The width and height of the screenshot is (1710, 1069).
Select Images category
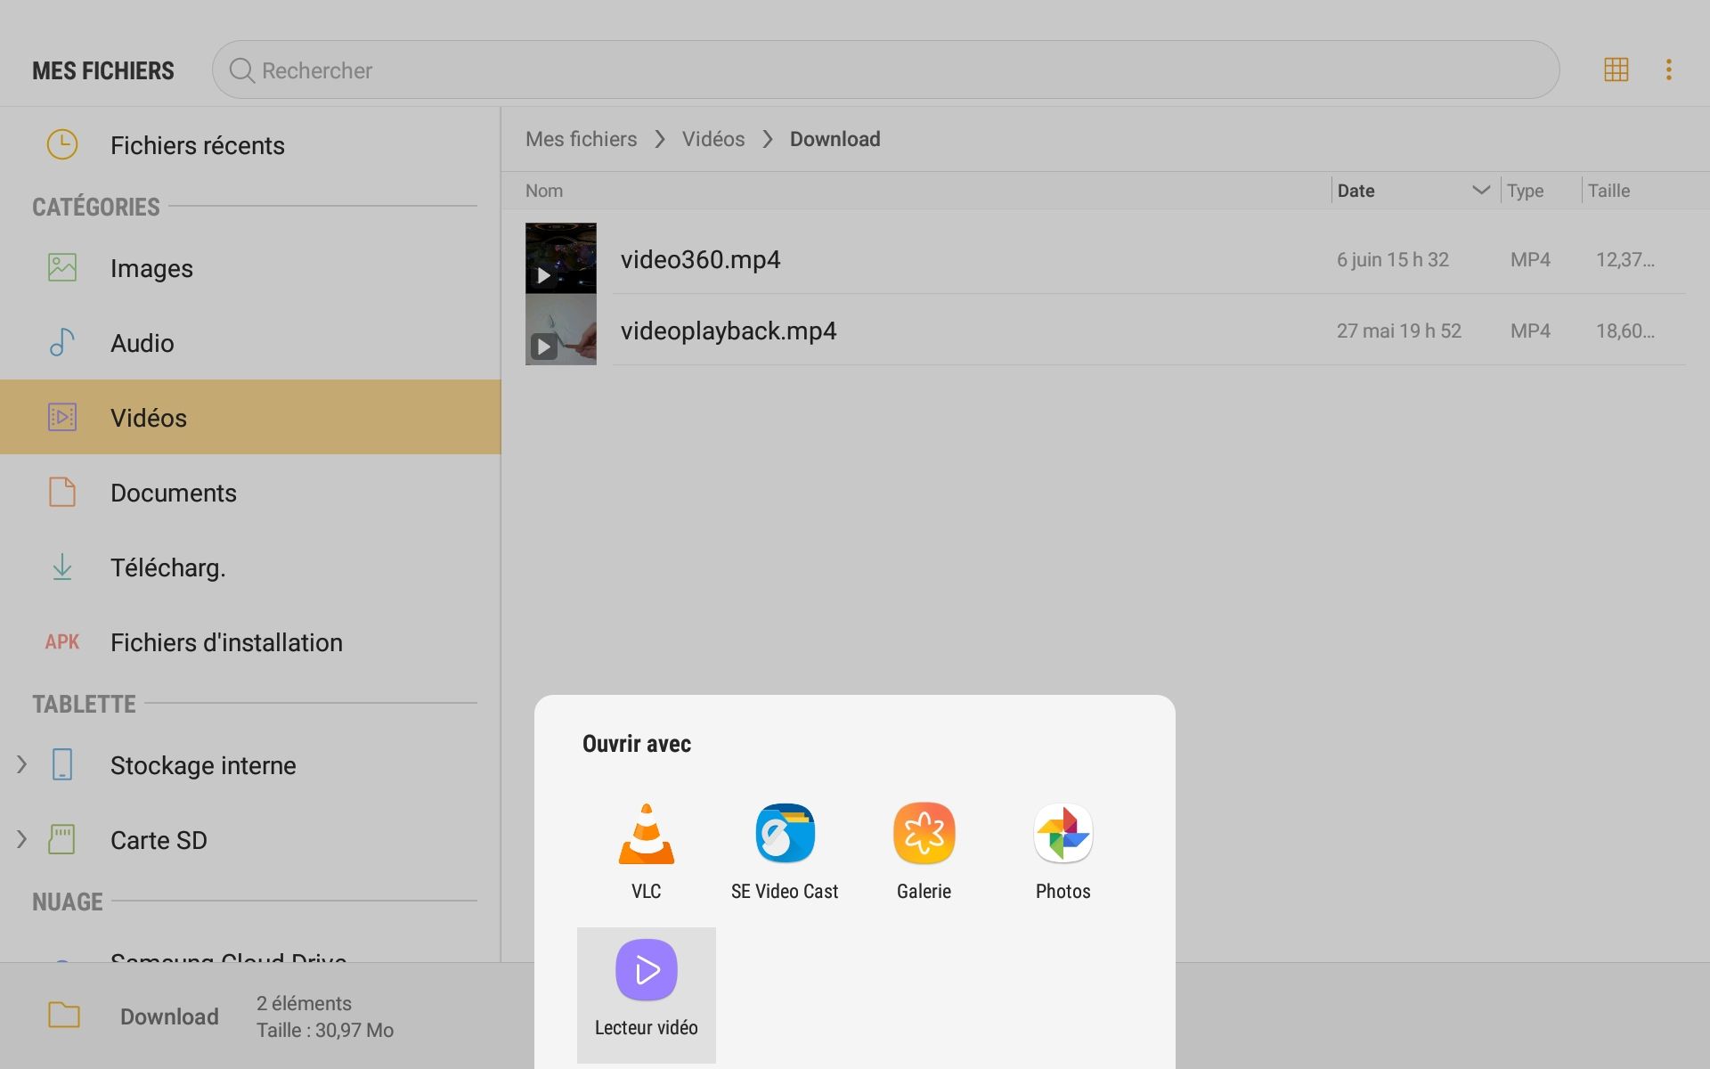tap(151, 268)
